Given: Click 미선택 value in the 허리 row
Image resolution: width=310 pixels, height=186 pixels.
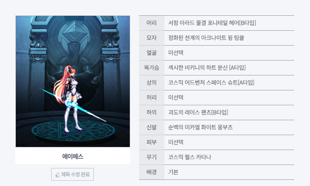Looking at the screenshot, I should pyautogui.click(x=176, y=97).
